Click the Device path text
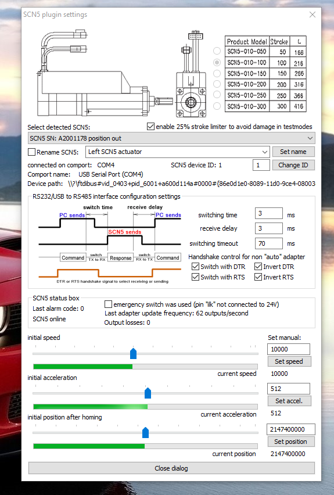 tap(171, 184)
